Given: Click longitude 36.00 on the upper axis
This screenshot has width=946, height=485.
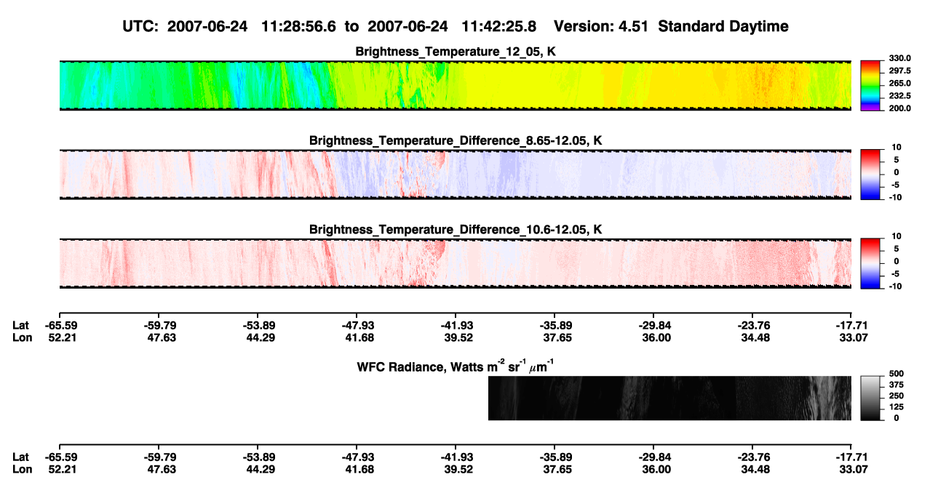Looking at the screenshot, I should pyautogui.click(x=656, y=337).
